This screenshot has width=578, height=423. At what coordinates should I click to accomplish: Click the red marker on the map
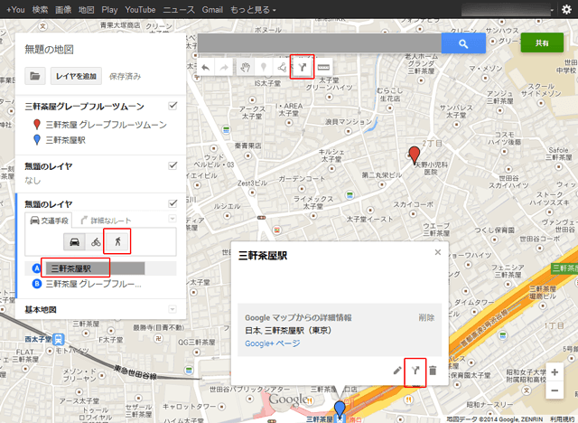415,155
